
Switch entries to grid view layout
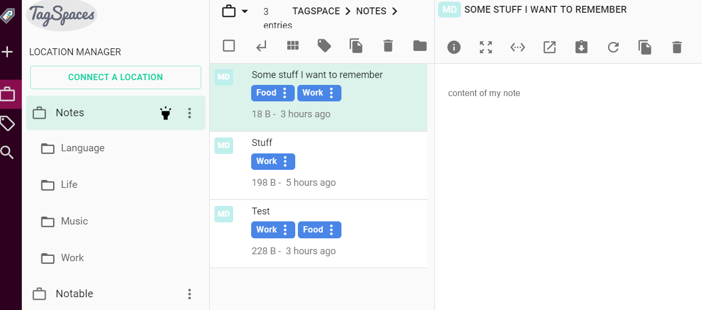coord(293,46)
